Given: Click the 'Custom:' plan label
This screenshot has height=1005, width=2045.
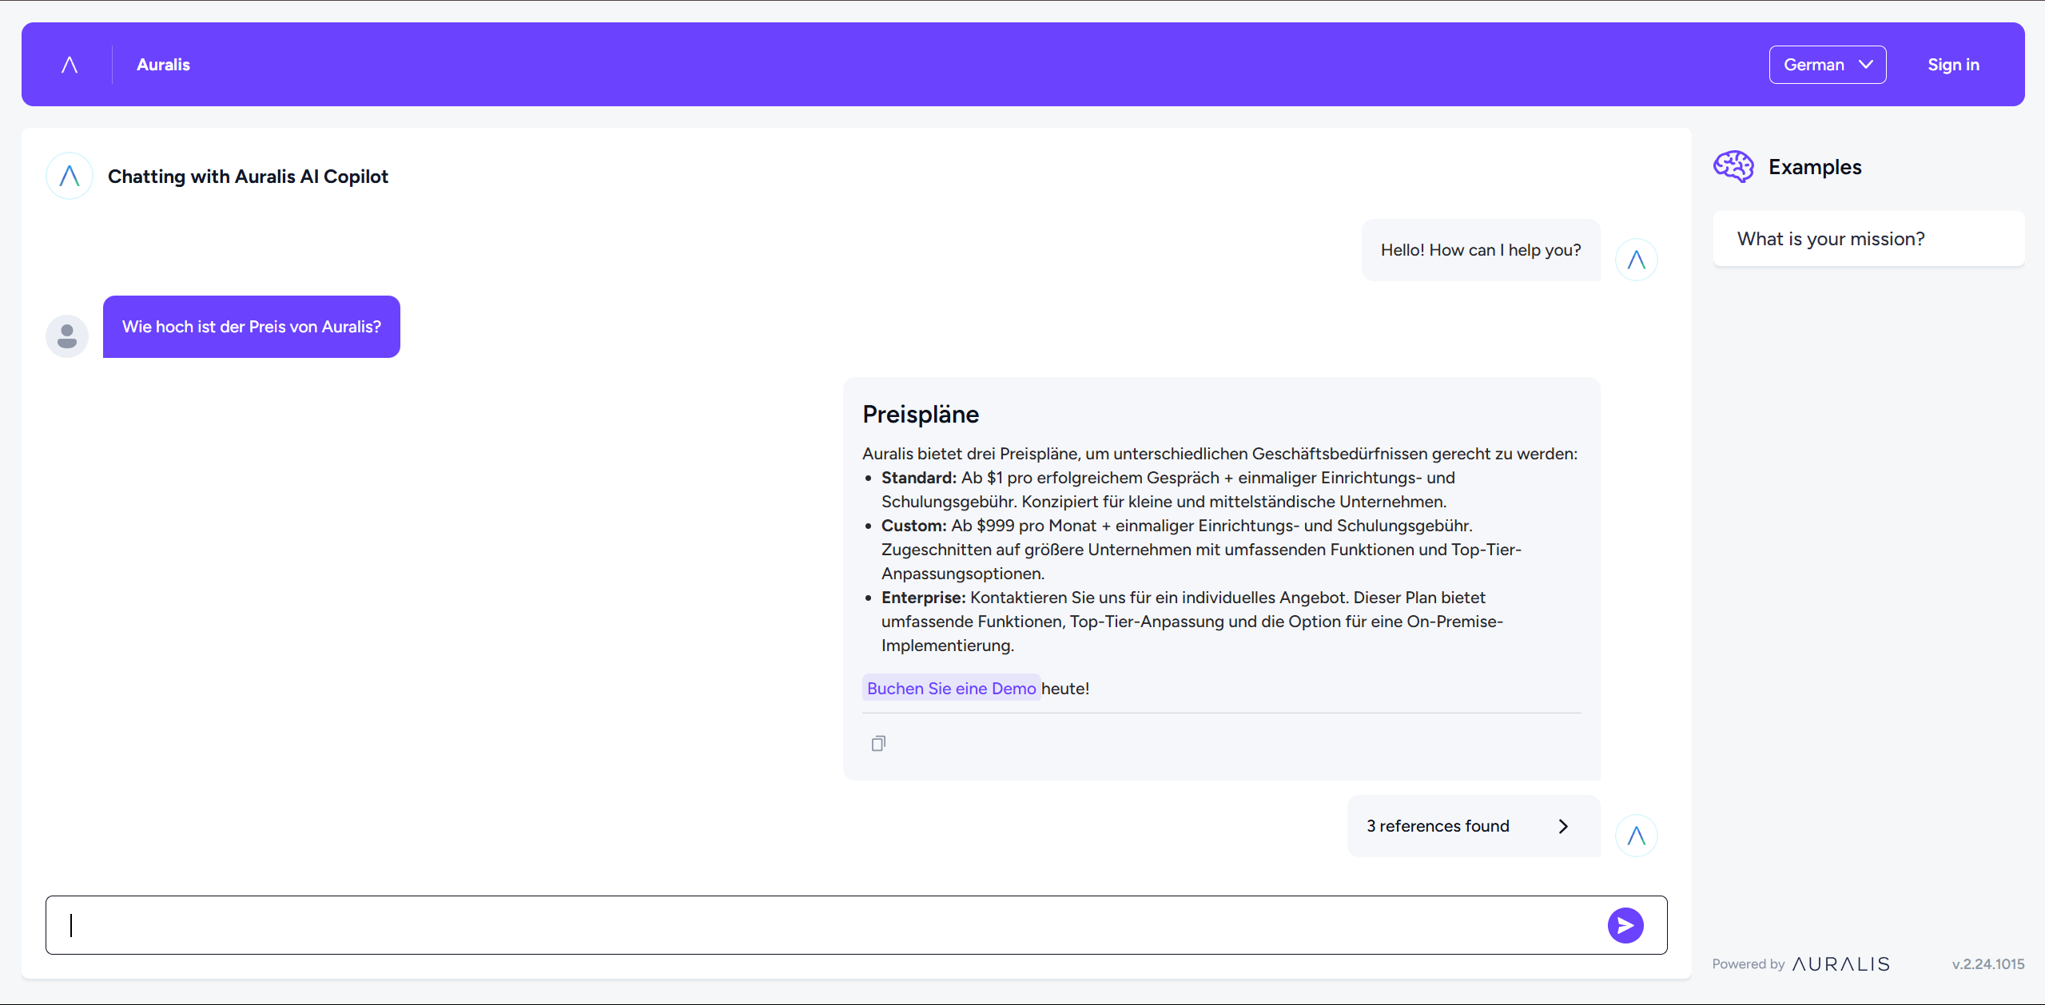Looking at the screenshot, I should [x=914, y=526].
